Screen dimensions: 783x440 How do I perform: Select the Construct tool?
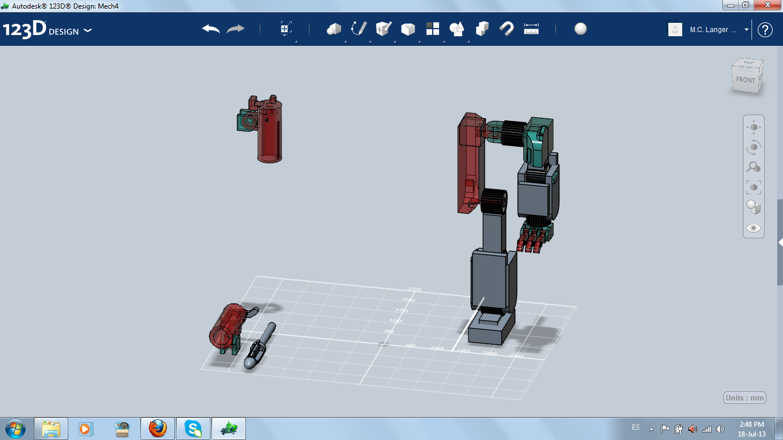click(383, 29)
